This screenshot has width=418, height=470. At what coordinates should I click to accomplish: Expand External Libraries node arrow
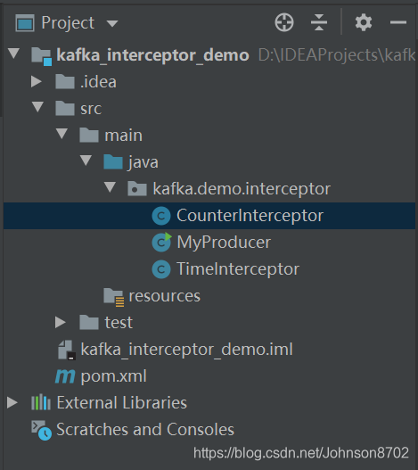(x=12, y=402)
